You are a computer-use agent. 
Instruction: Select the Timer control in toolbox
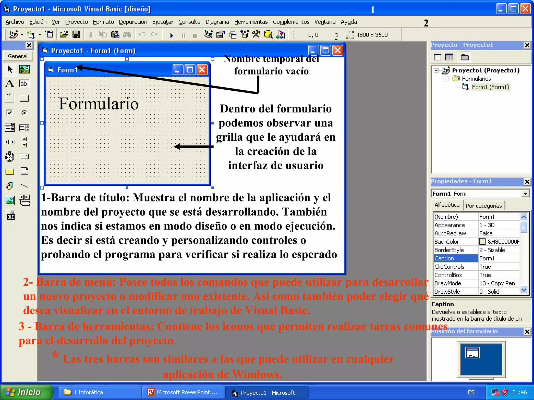tap(10, 157)
